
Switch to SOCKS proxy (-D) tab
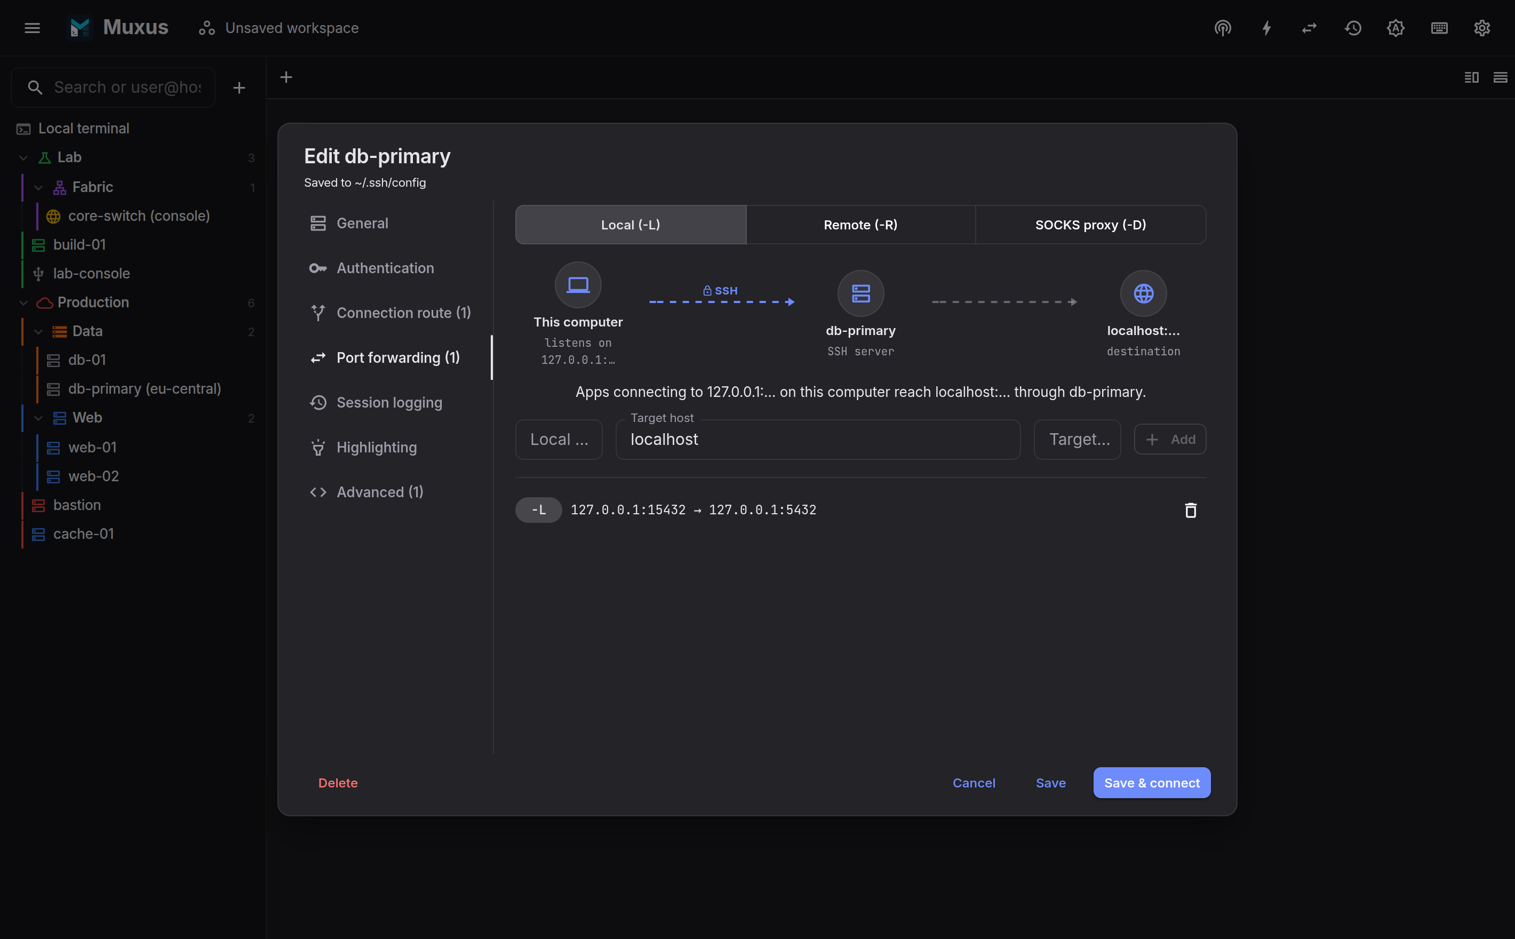coord(1090,225)
